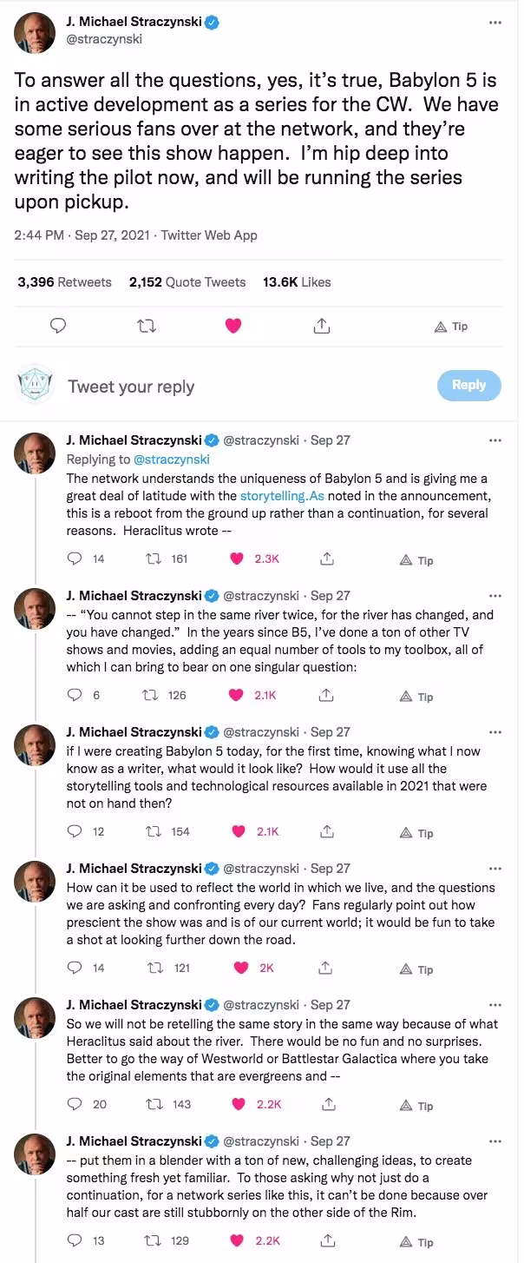Click the Share icon on the Westworld tweet
Screen dimensions: 524x1263
(329, 1105)
